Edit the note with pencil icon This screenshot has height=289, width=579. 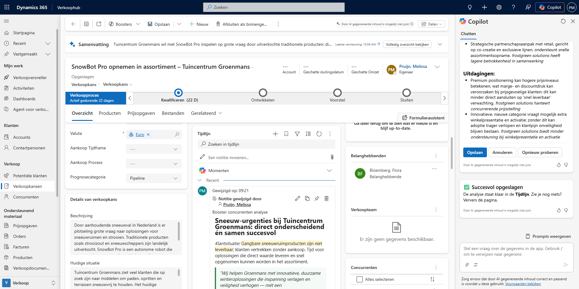298,198
